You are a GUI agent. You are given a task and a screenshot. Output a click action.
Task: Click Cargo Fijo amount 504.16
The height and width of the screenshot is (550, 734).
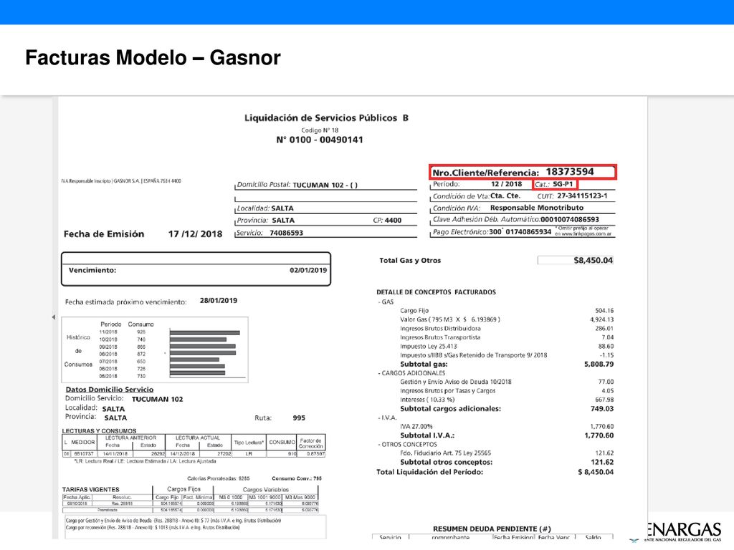pyautogui.click(x=604, y=311)
